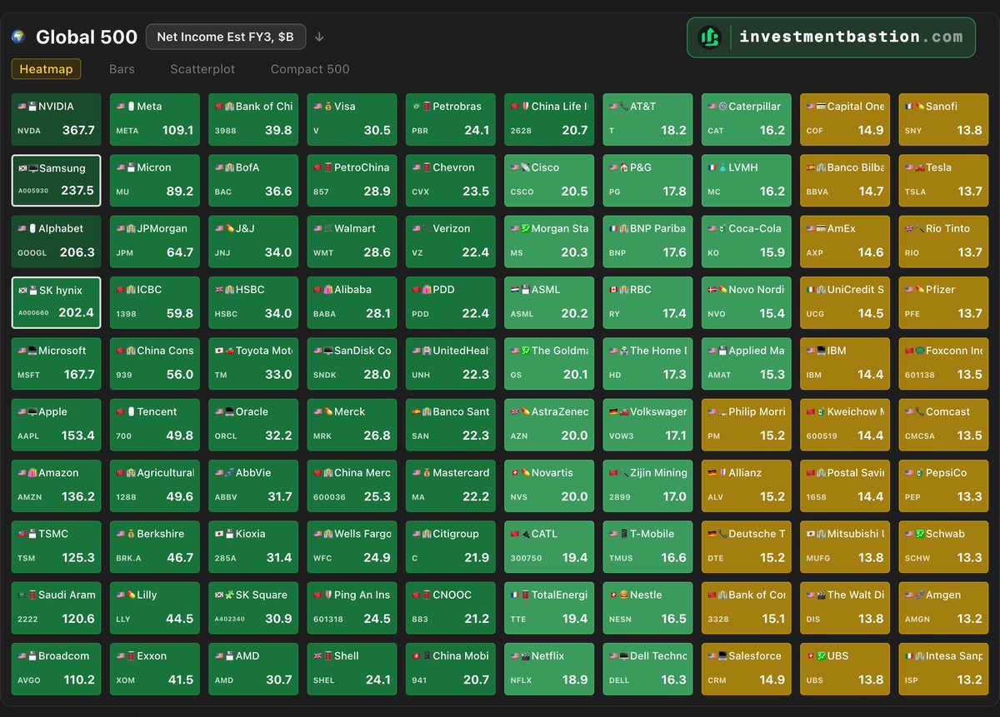Select the HSBC tile
Screen dimensions: 1000x717
253,302
